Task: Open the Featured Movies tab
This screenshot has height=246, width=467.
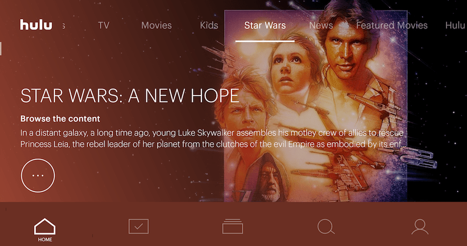Action: pos(392,25)
